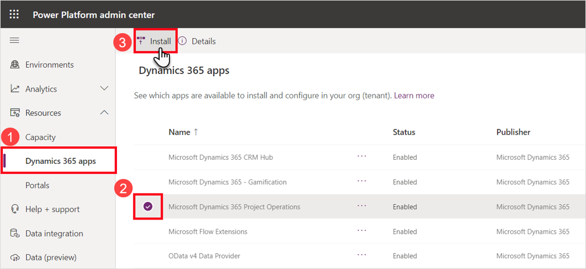The width and height of the screenshot is (586, 269).
Task: Click publisher cell of Flow Extensions row
Action: 533,231
